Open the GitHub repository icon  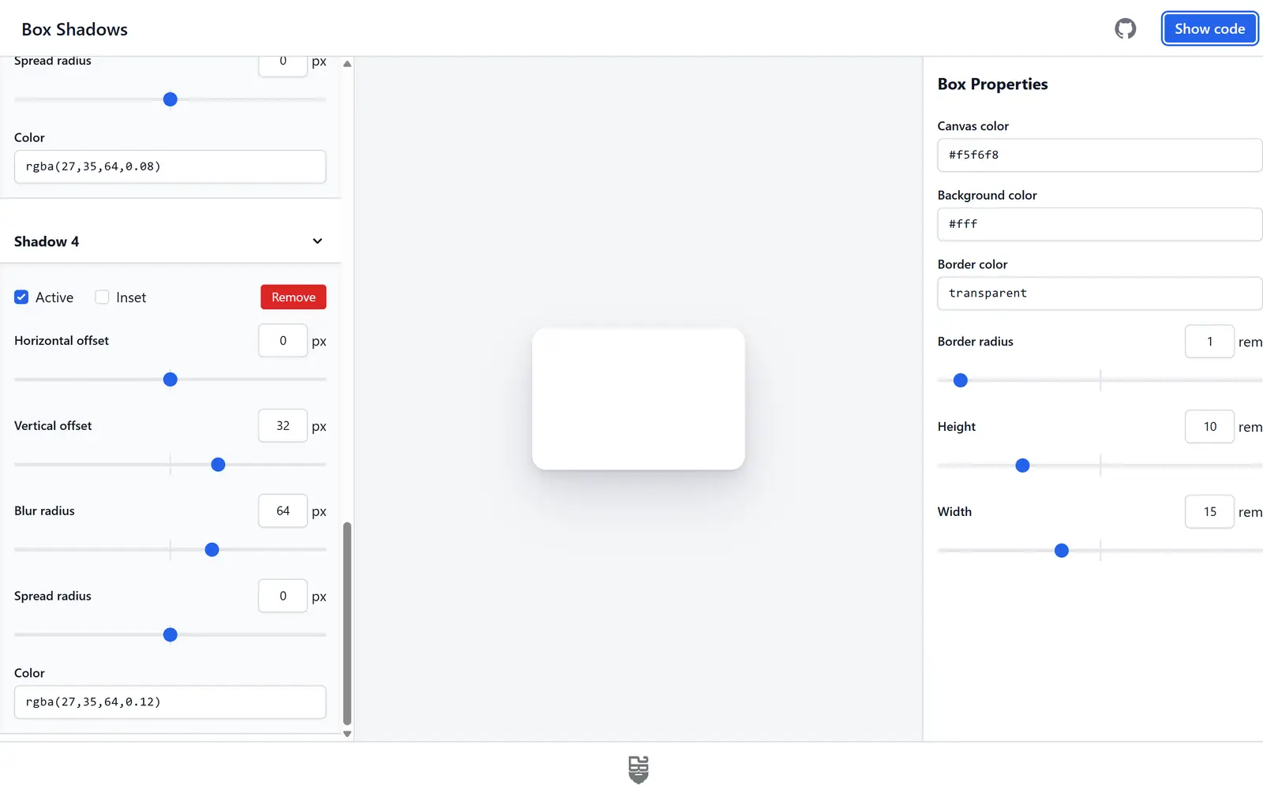point(1125,29)
